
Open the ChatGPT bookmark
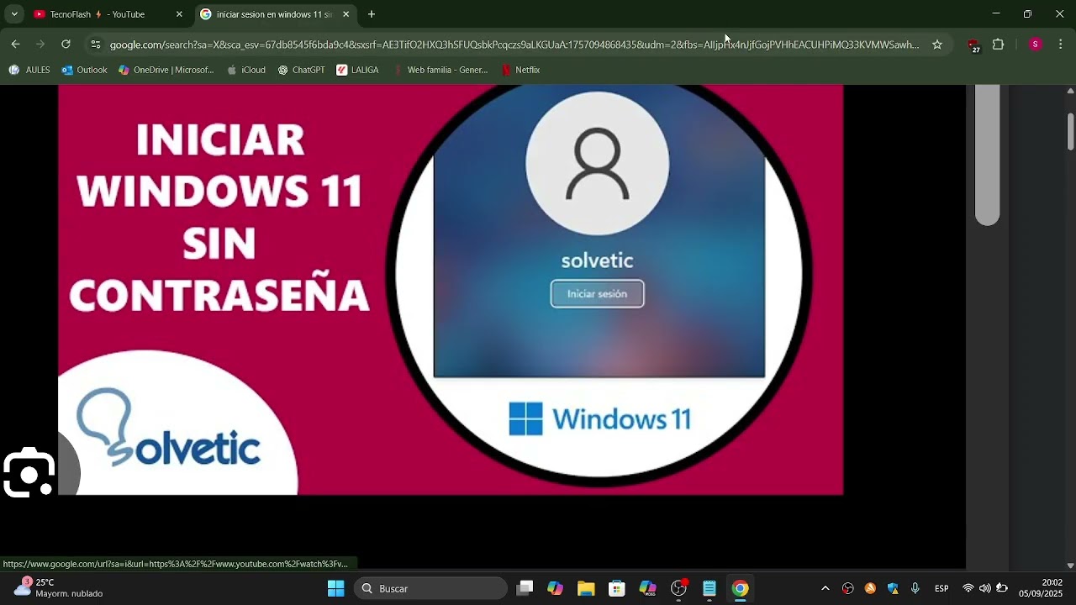click(301, 70)
